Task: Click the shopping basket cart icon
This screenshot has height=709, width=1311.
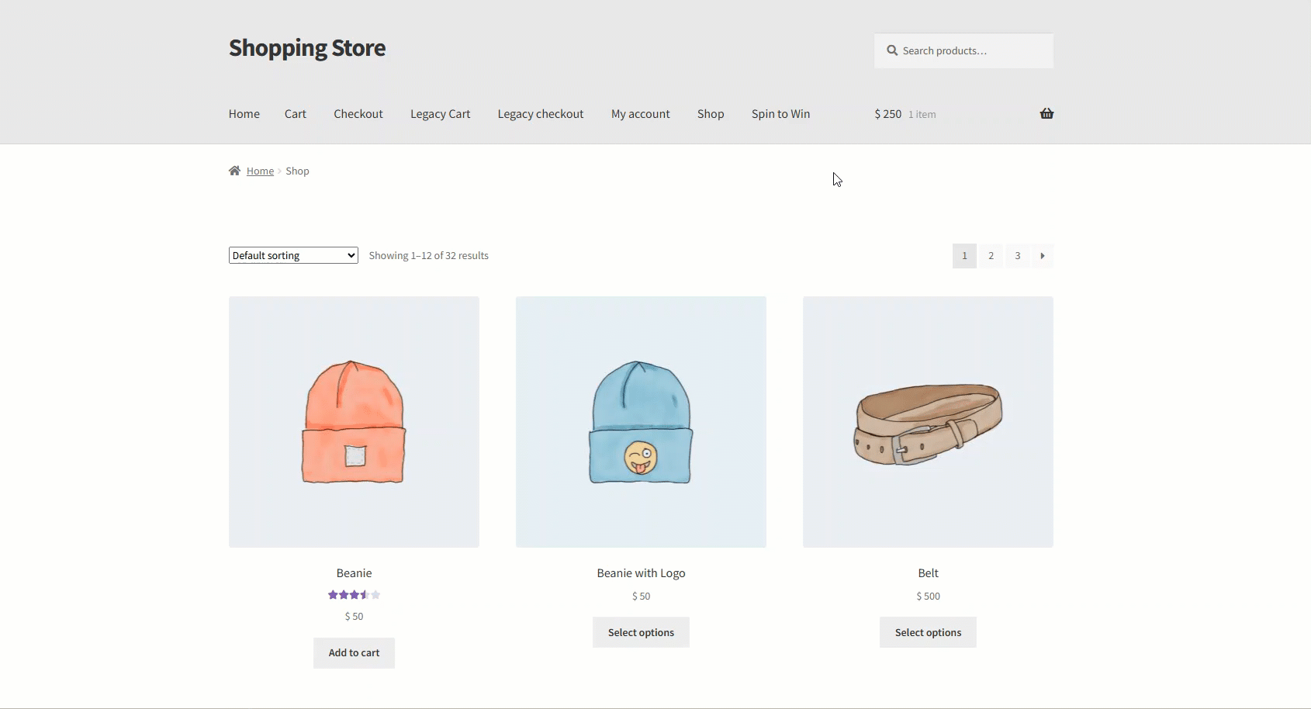Action: click(x=1046, y=114)
